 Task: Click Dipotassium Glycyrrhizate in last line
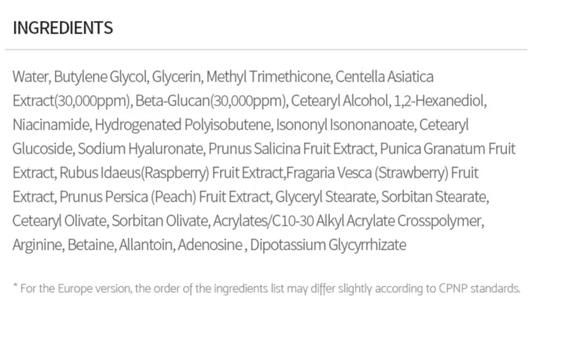tap(328, 245)
